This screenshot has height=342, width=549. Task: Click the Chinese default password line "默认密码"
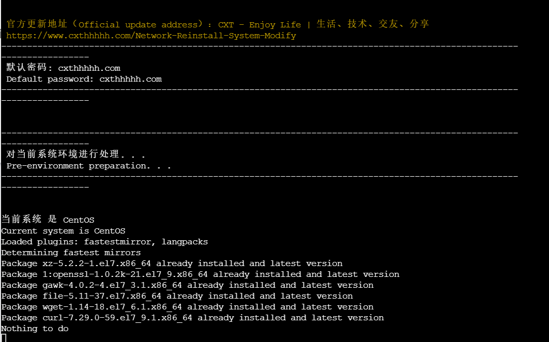point(63,68)
